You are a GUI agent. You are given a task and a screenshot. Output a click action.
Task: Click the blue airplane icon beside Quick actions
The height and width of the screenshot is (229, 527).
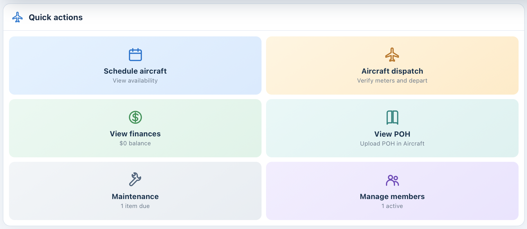pyautogui.click(x=17, y=17)
